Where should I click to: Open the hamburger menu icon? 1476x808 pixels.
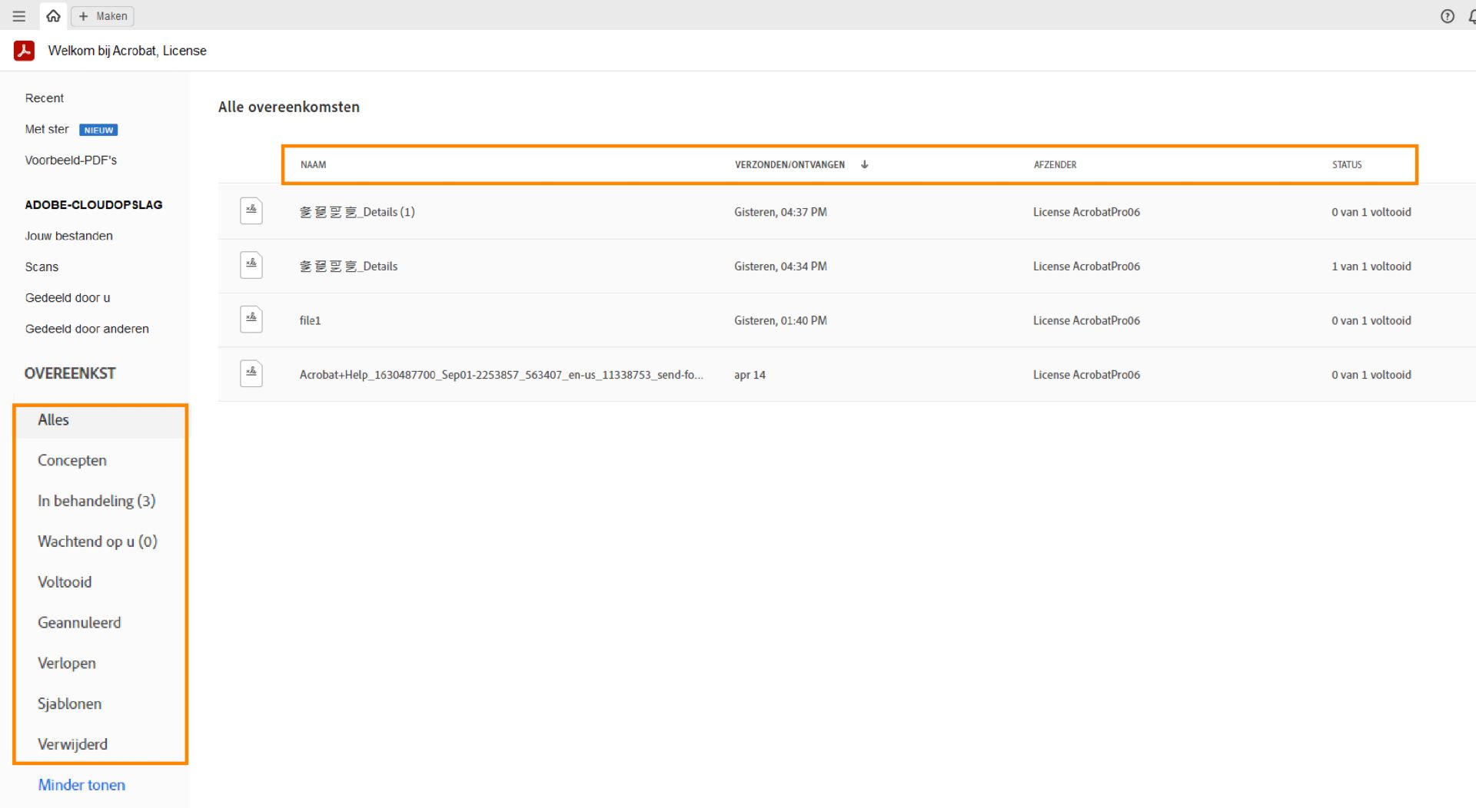click(x=19, y=16)
